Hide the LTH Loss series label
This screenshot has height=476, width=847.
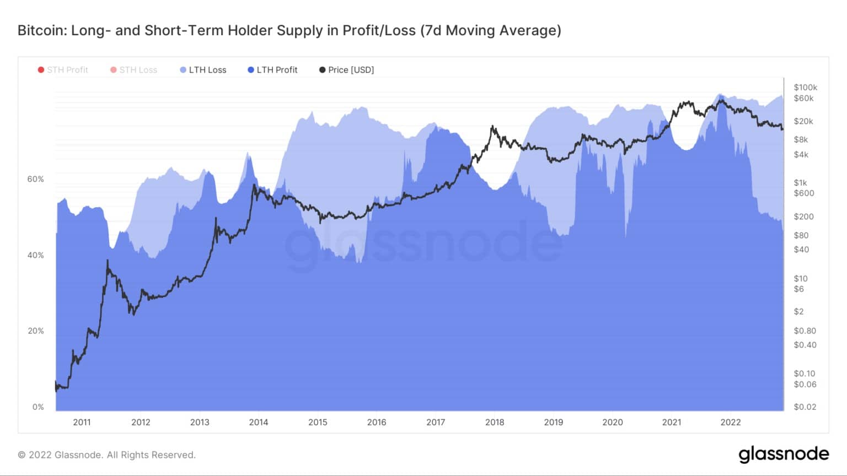(x=207, y=70)
